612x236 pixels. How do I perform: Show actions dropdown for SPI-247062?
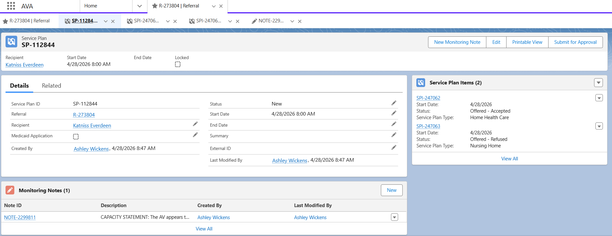[x=599, y=98]
